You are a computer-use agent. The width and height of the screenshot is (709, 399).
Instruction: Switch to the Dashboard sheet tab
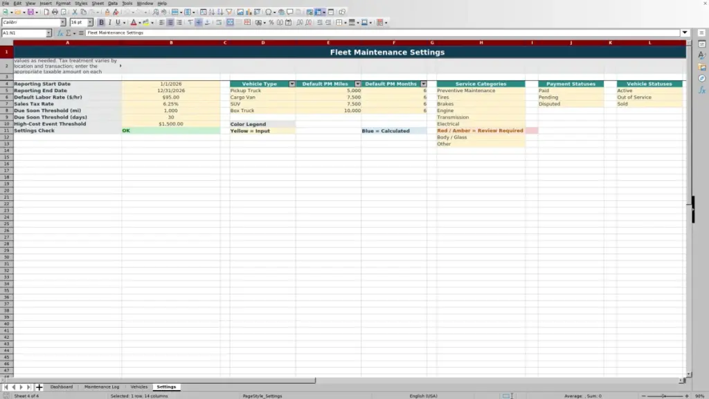tap(62, 387)
